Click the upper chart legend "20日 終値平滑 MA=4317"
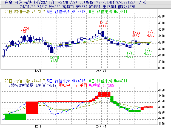The image size is (171, 130). click(x=25, y=12)
